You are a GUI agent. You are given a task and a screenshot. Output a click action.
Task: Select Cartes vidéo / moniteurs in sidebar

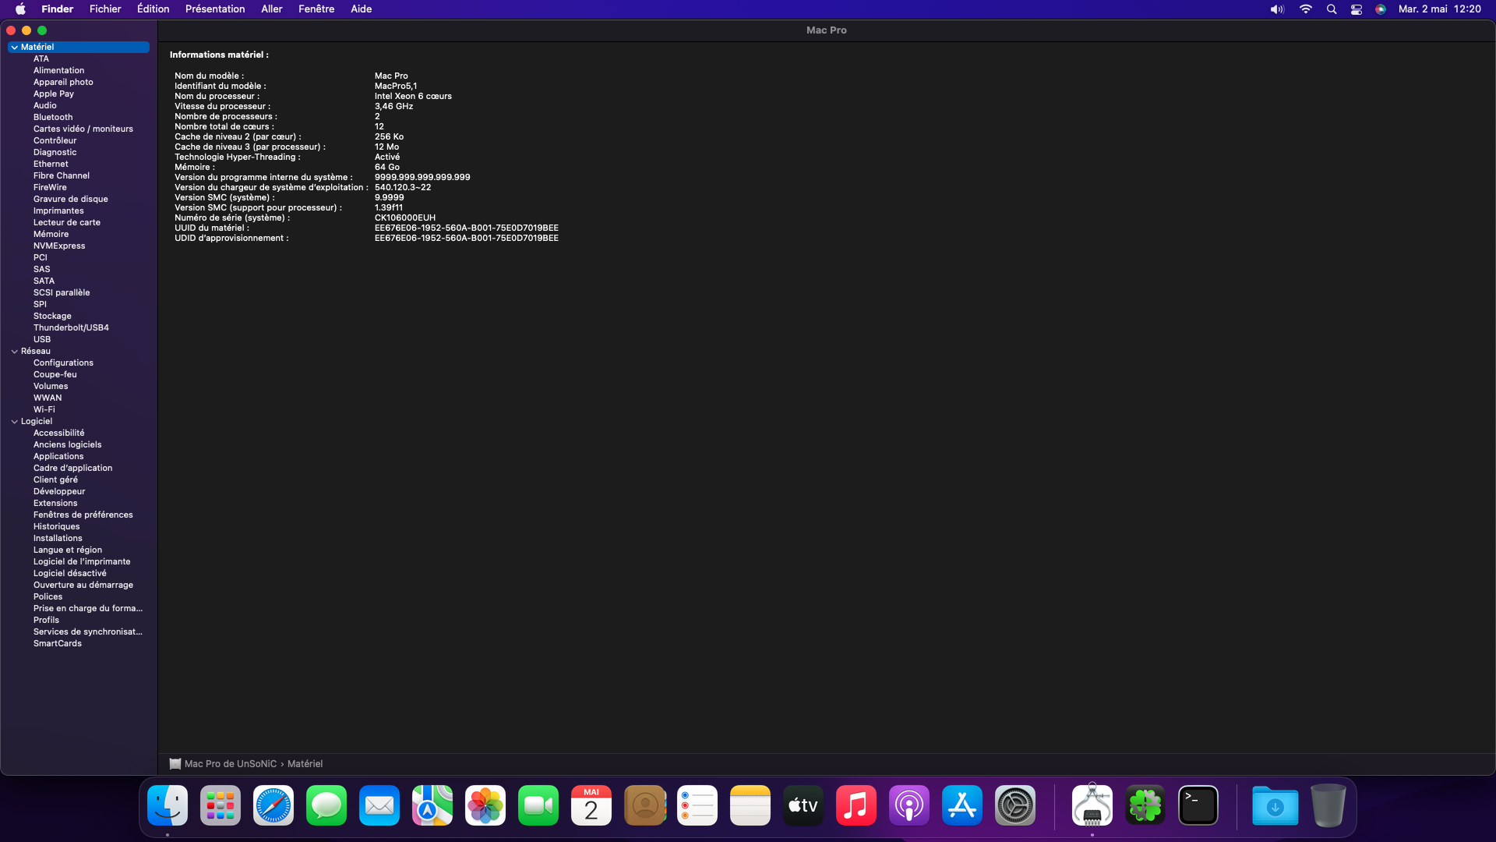83,129
